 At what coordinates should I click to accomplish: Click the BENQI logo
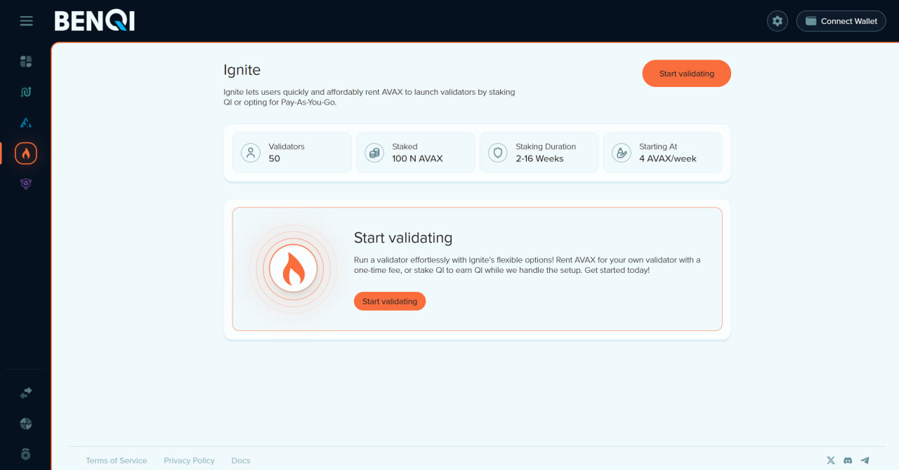(95, 21)
